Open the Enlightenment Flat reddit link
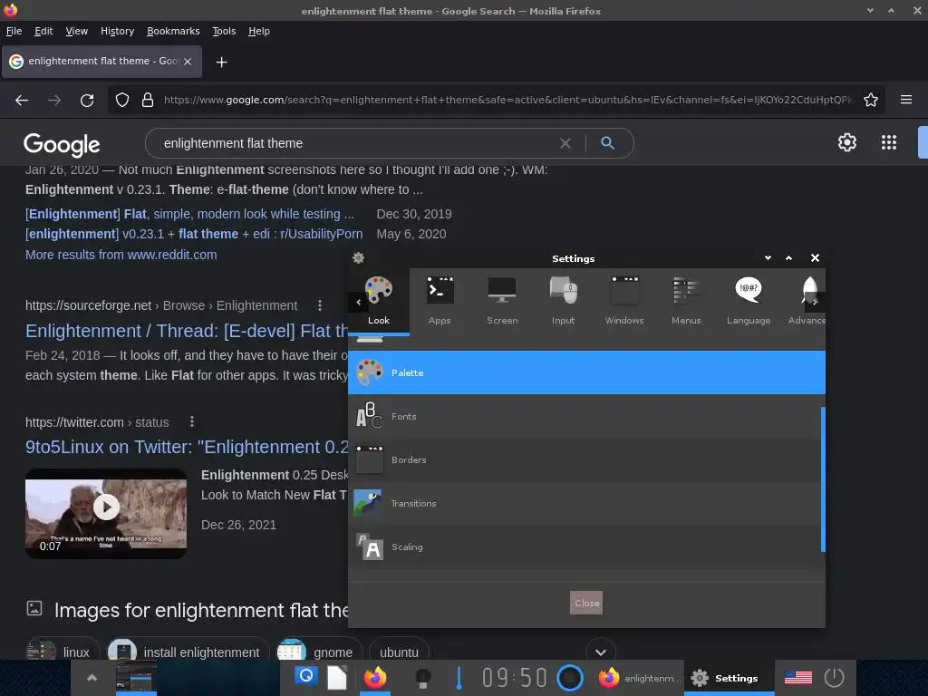The width and height of the screenshot is (928, 696). pyautogui.click(x=189, y=214)
